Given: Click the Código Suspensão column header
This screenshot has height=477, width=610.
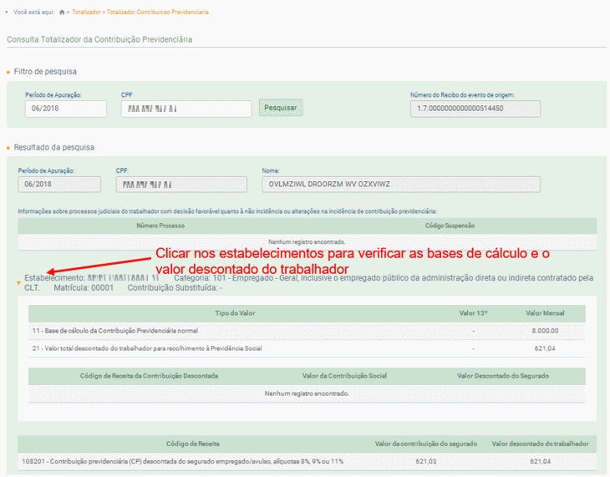Looking at the screenshot, I should [450, 226].
